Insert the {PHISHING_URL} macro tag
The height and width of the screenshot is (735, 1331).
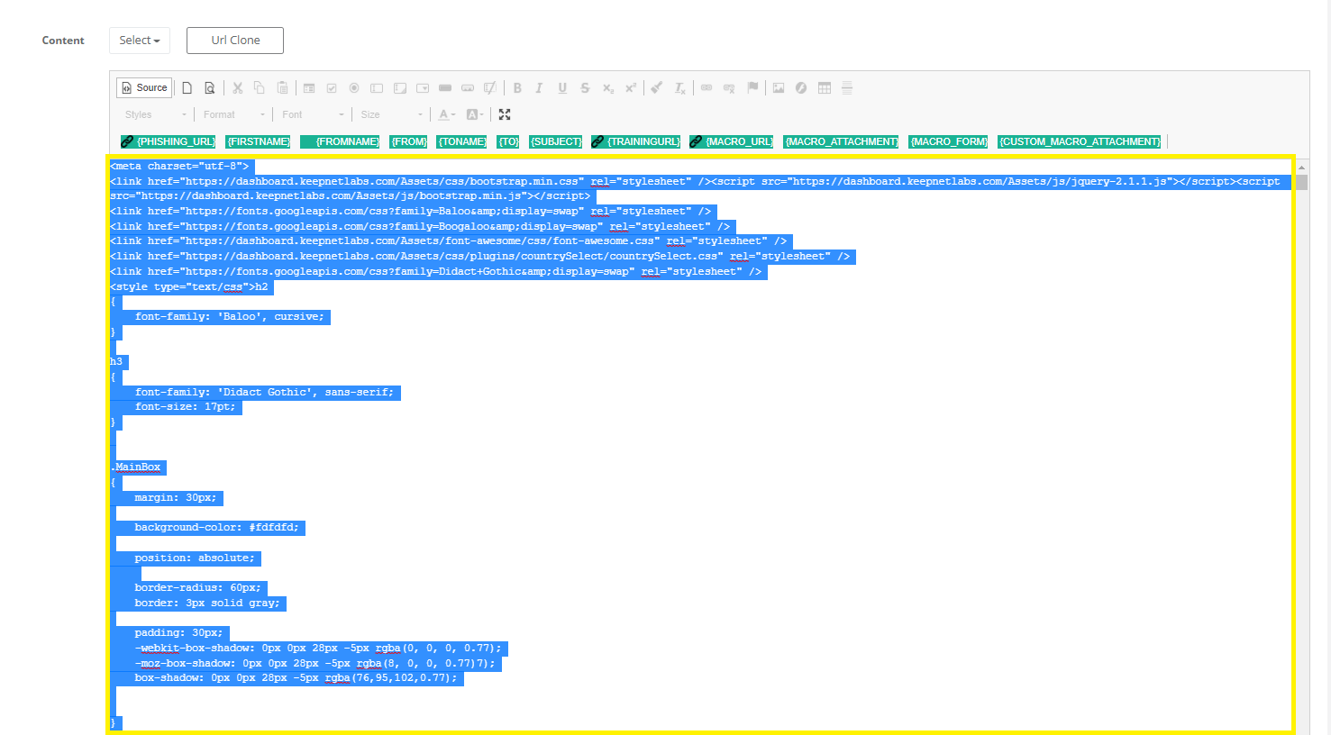169,141
